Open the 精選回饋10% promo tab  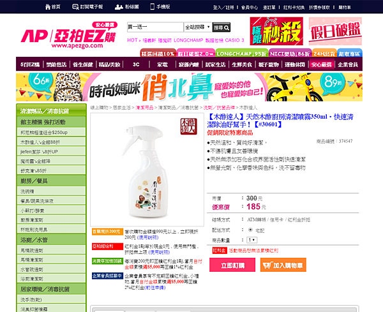(x=158, y=53)
